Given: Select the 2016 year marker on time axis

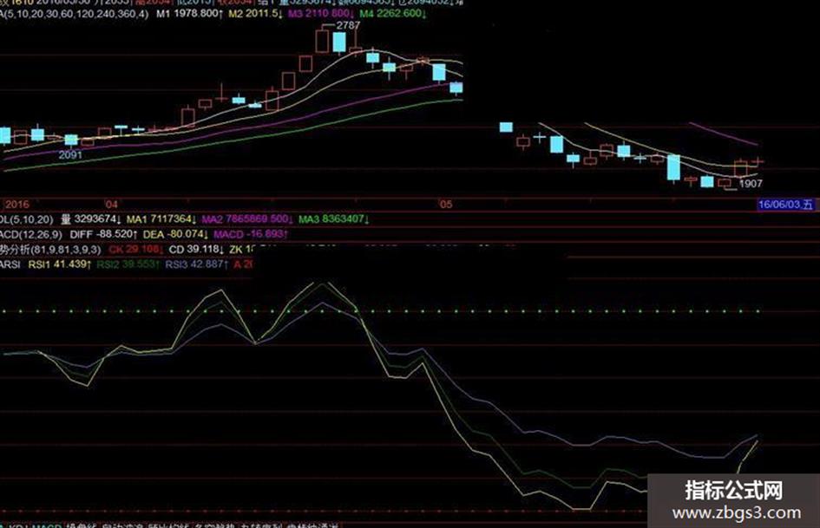Looking at the screenshot, I should [16, 204].
